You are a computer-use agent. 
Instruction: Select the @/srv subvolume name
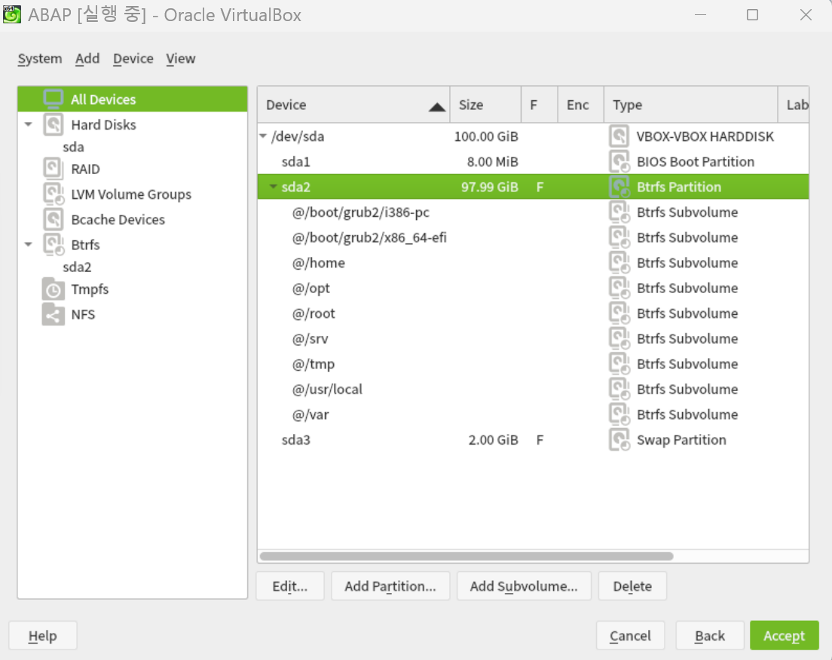coord(310,338)
